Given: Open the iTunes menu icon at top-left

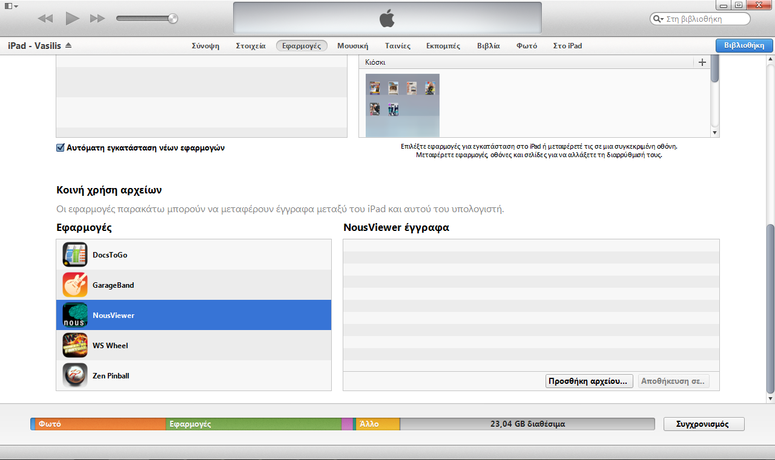Looking at the screenshot, I should click(11, 5).
